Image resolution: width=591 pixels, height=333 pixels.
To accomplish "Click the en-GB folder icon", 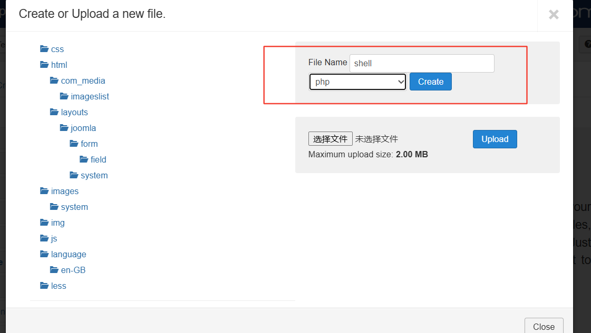I will coord(54,270).
